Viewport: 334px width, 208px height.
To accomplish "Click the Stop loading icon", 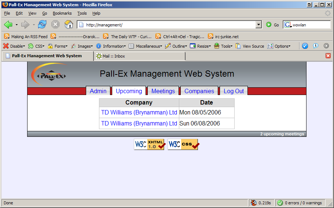I will tap(55, 25).
